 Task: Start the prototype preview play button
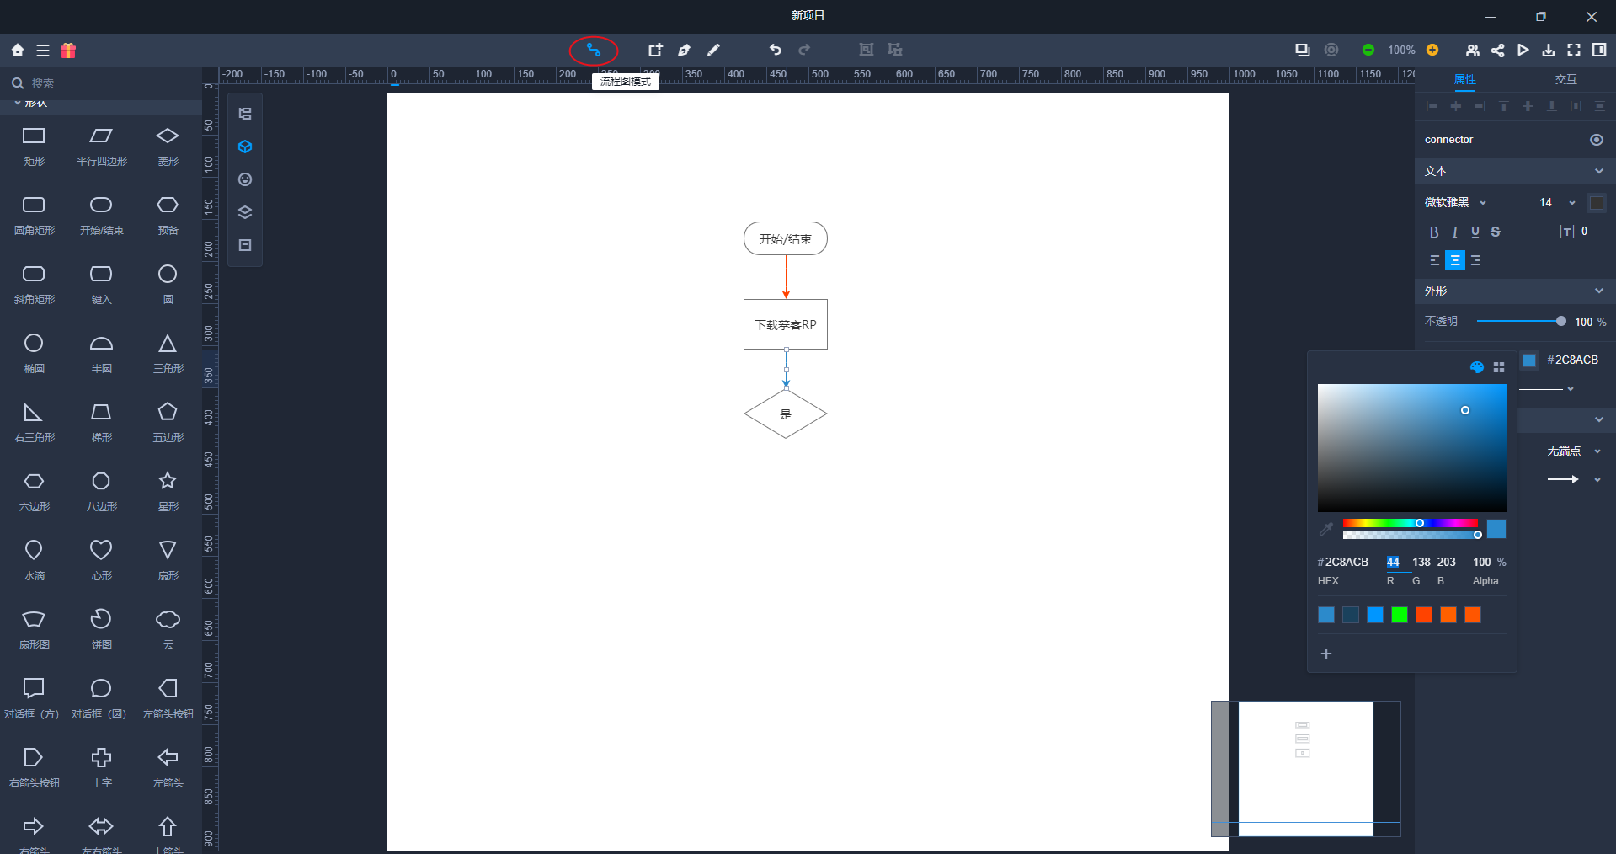tap(1523, 51)
